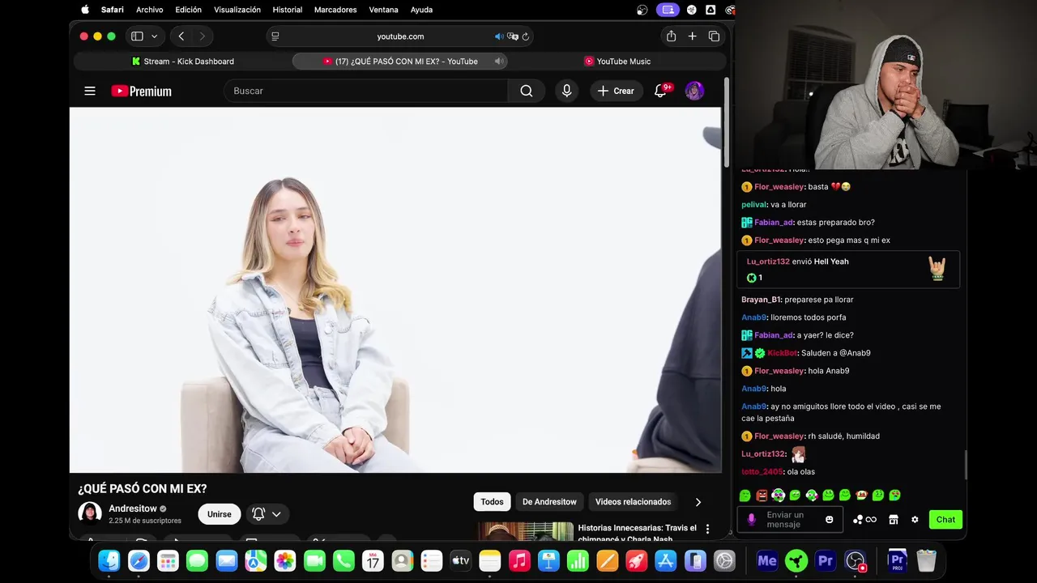Click the emoji picker in the chat message box

pos(829,520)
